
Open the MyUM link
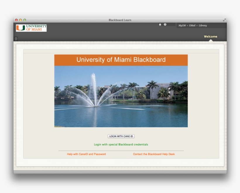(182, 26)
